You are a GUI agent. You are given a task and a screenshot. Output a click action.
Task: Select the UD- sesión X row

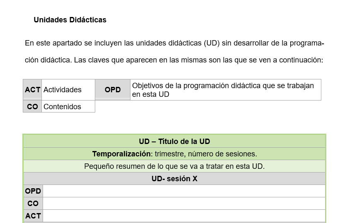174,179
